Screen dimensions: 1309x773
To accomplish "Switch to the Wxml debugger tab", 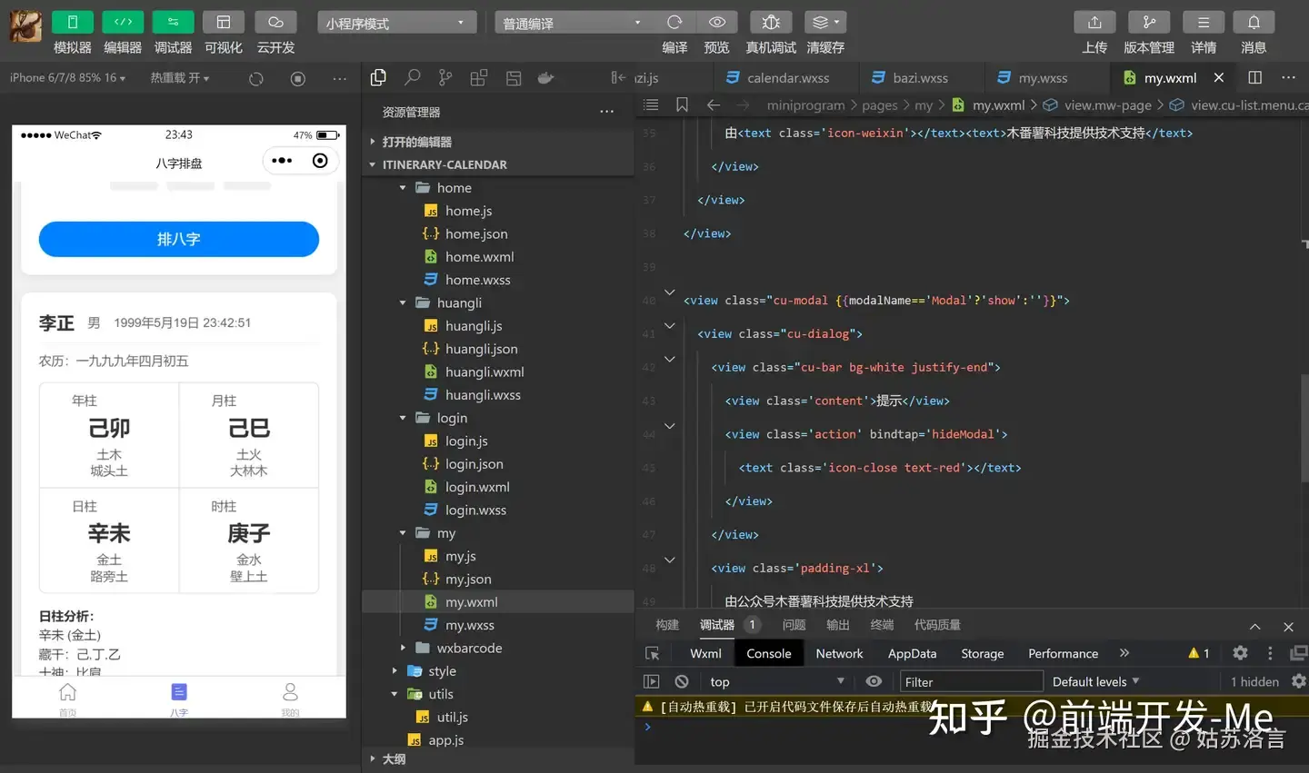I will pos(705,654).
